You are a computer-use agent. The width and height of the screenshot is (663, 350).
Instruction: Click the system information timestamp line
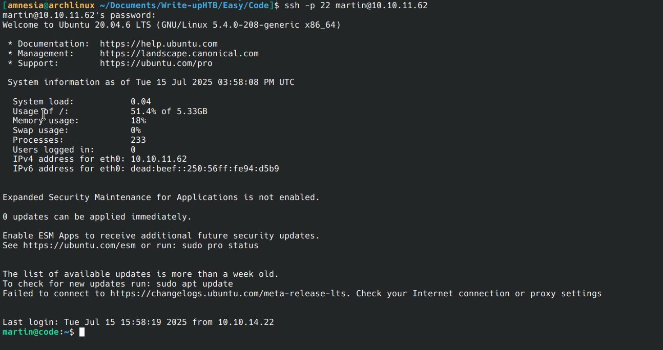pos(151,82)
